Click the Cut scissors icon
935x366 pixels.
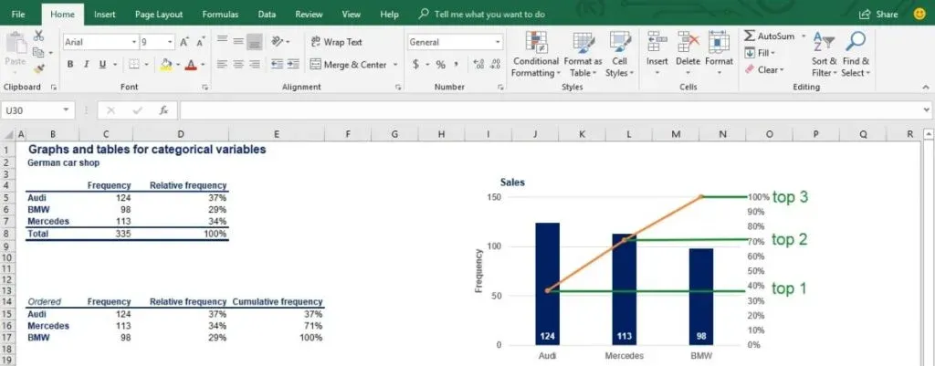pos(39,36)
